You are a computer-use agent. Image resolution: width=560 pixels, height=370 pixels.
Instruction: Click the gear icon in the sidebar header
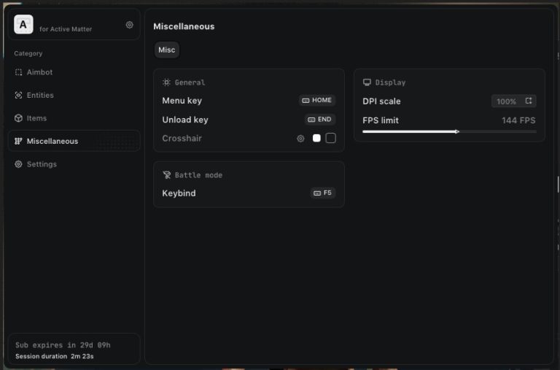point(130,25)
